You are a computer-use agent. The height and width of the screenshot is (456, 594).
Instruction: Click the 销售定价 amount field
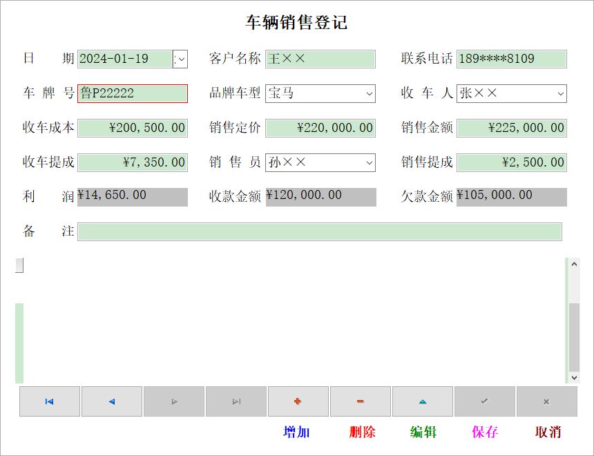[320, 128]
